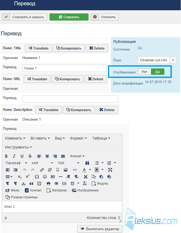Print content with the printer icon
This screenshot has height=233, width=181.
pos(48,184)
